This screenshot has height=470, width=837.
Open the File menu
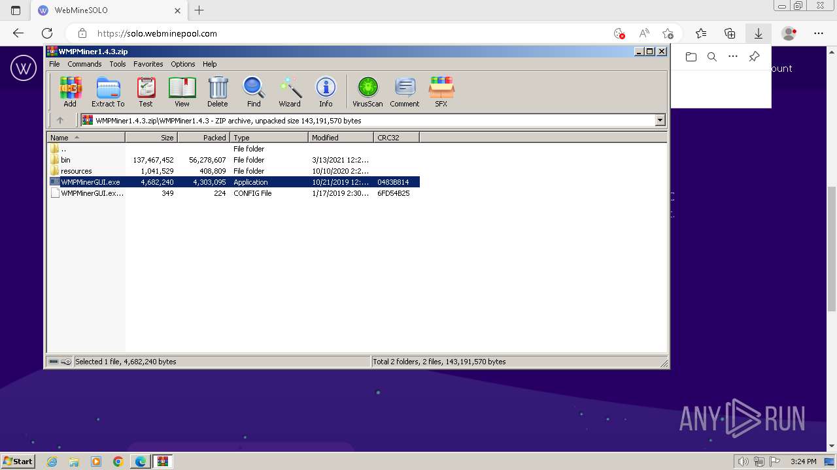(x=54, y=64)
